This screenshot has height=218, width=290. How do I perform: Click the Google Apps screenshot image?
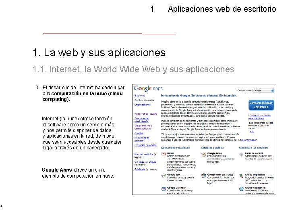204,139
